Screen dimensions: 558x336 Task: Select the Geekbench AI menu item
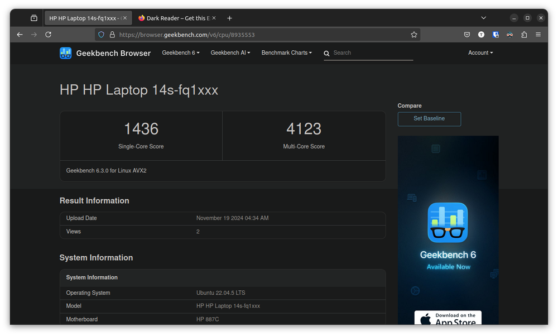[230, 52]
